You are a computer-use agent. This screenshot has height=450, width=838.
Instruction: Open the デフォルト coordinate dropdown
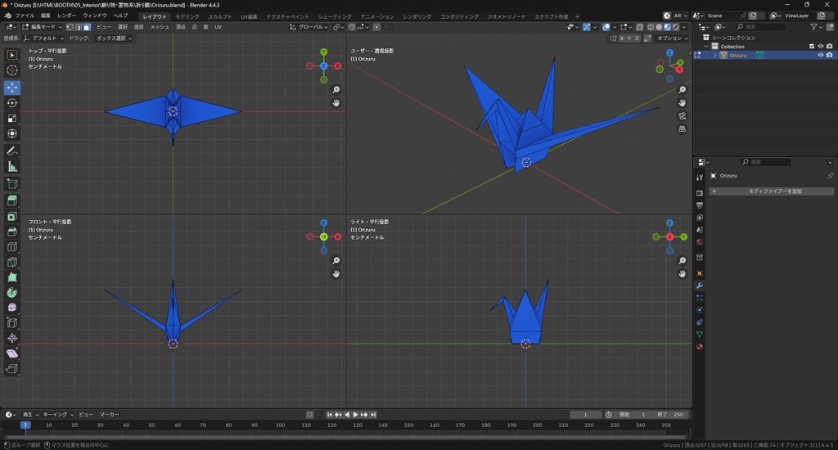click(x=44, y=38)
